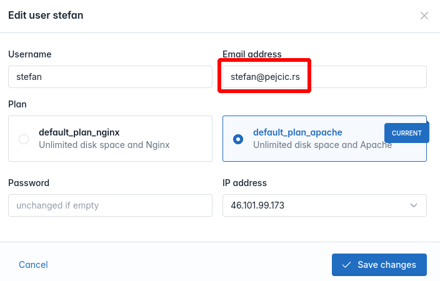Click the IP address label

[244, 183]
